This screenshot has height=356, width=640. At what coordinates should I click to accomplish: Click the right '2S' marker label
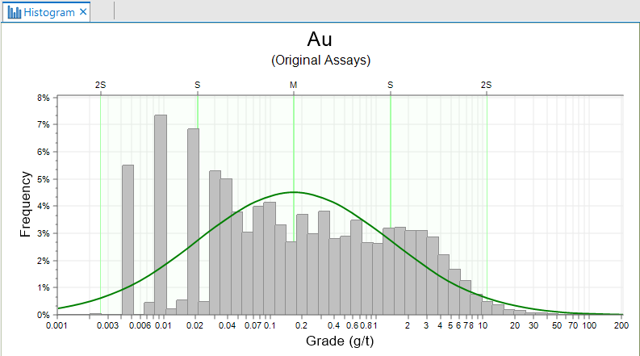pyautogui.click(x=486, y=85)
